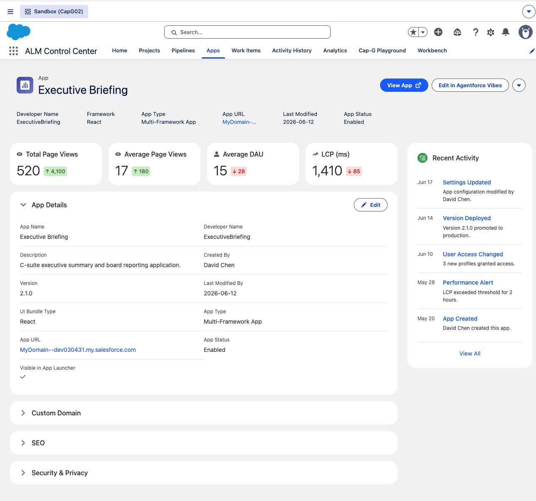Open the Version Deployed activity link

pyautogui.click(x=467, y=218)
